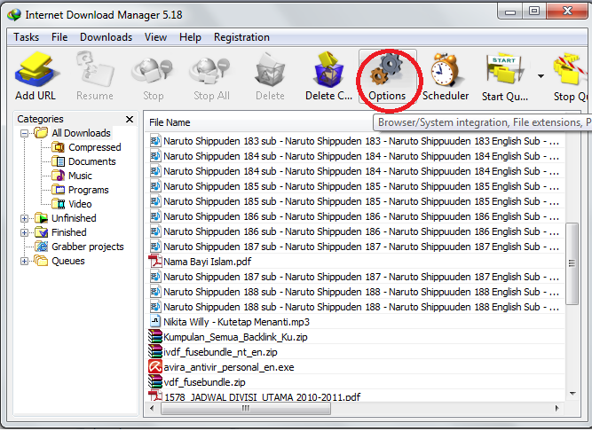Click the mp3 icon of Nikita Willy file
The height and width of the screenshot is (431, 592).
pyautogui.click(x=155, y=321)
